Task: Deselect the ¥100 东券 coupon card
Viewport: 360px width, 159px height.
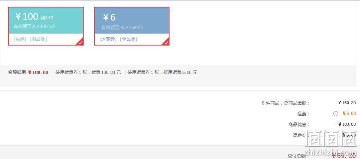Action: click(46, 26)
